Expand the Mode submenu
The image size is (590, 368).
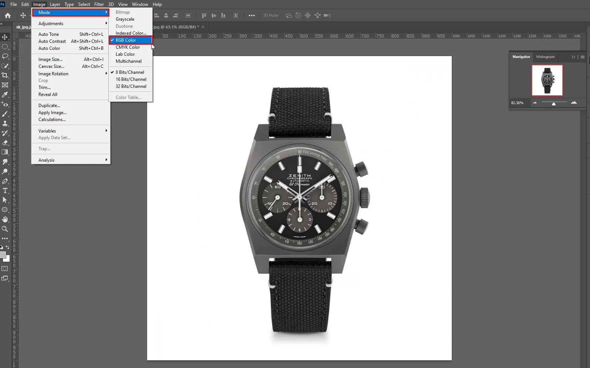pos(71,13)
